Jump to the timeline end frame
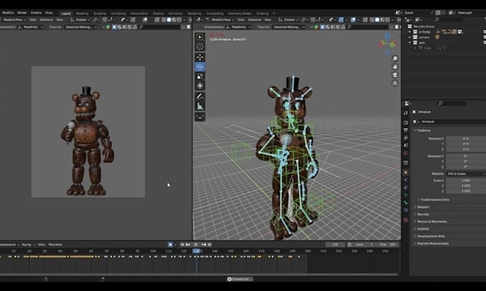486x291 pixels. (x=209, y=245)
